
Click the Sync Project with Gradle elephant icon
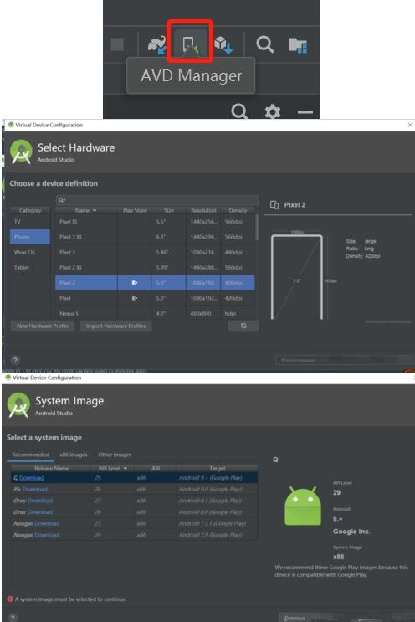click(157, 45)
